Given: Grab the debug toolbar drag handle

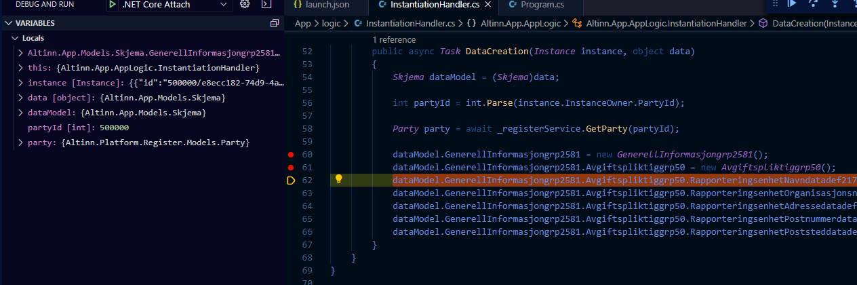Looking at the screenshot, I should 775,3.
